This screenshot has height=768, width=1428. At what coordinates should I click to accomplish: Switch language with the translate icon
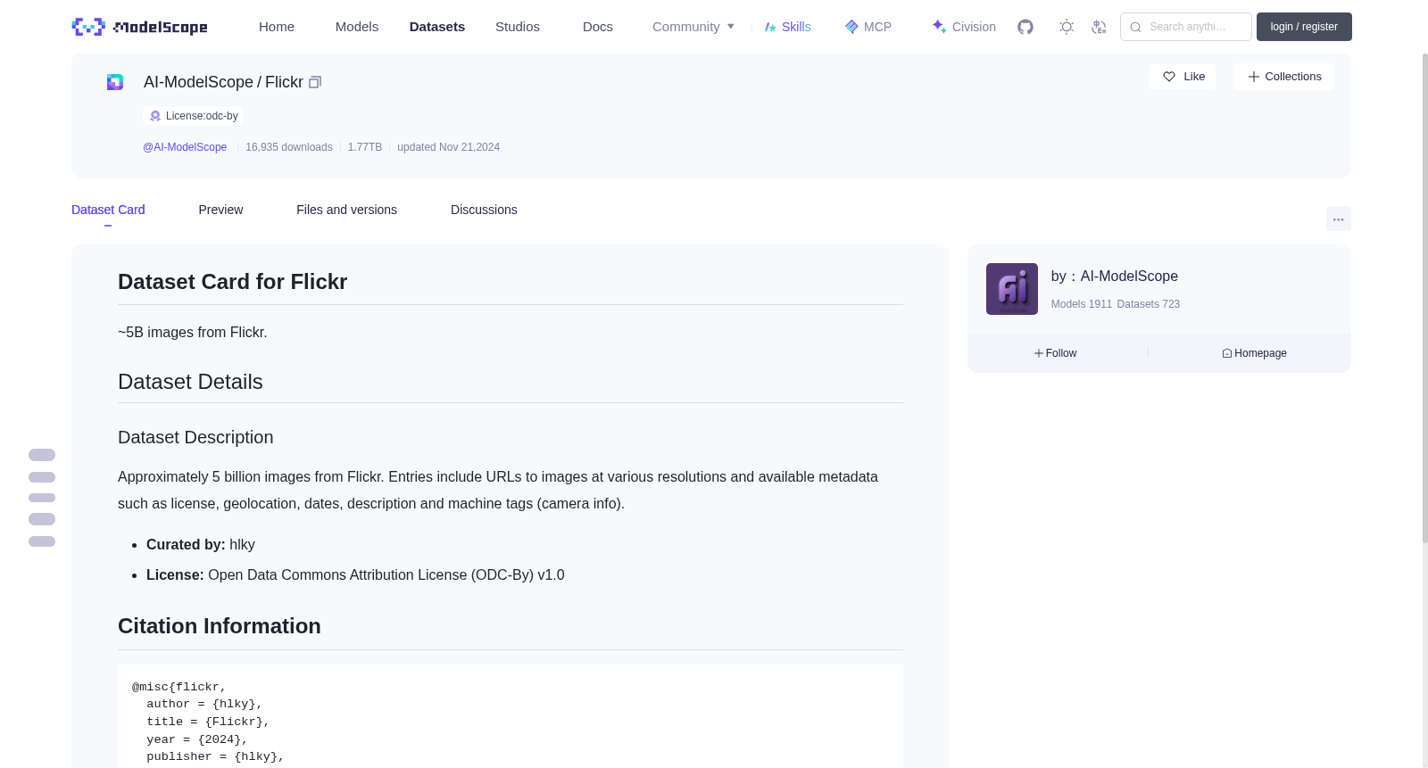tap(1099, 27)
